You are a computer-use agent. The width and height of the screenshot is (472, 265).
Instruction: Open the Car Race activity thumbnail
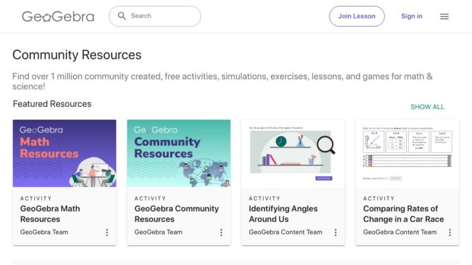click(x=407, y=154)
